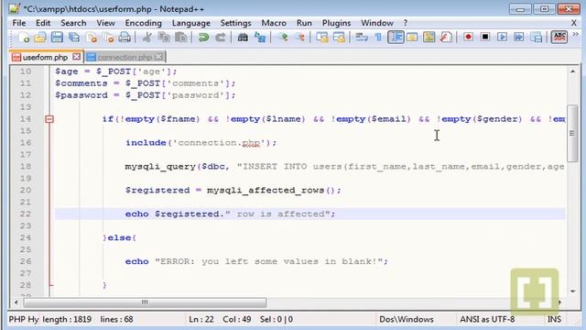Image resolution: width=586 pixels, height=330 pixels.
Task: Open the function list toolbar icon
Action: click(446, 38)
